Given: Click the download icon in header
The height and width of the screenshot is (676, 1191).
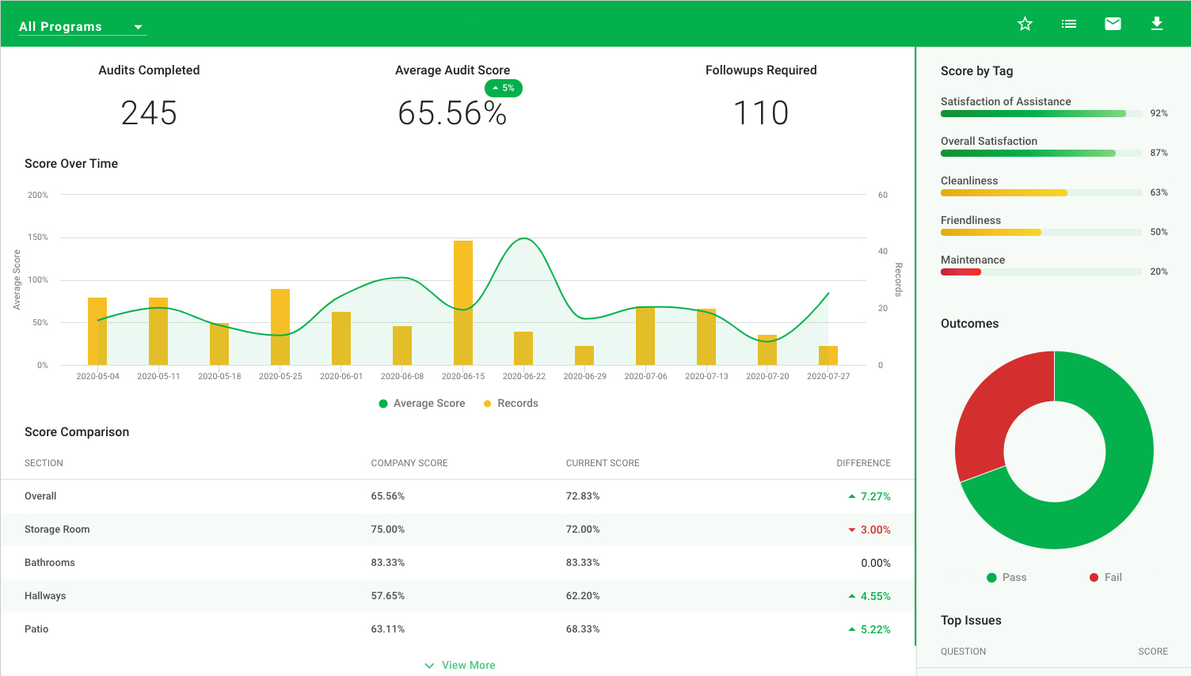Looking at the screenshot, I should [x=1157, y=24].
